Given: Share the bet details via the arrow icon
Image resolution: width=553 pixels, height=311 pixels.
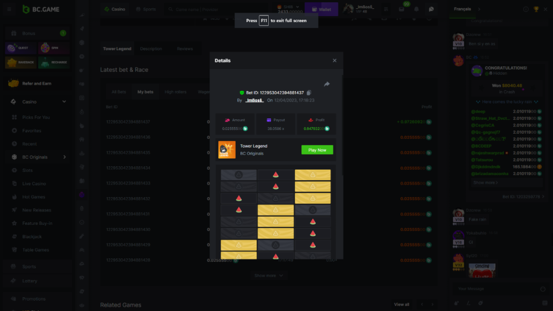Looking at the screenshot, I should [327, 84].
